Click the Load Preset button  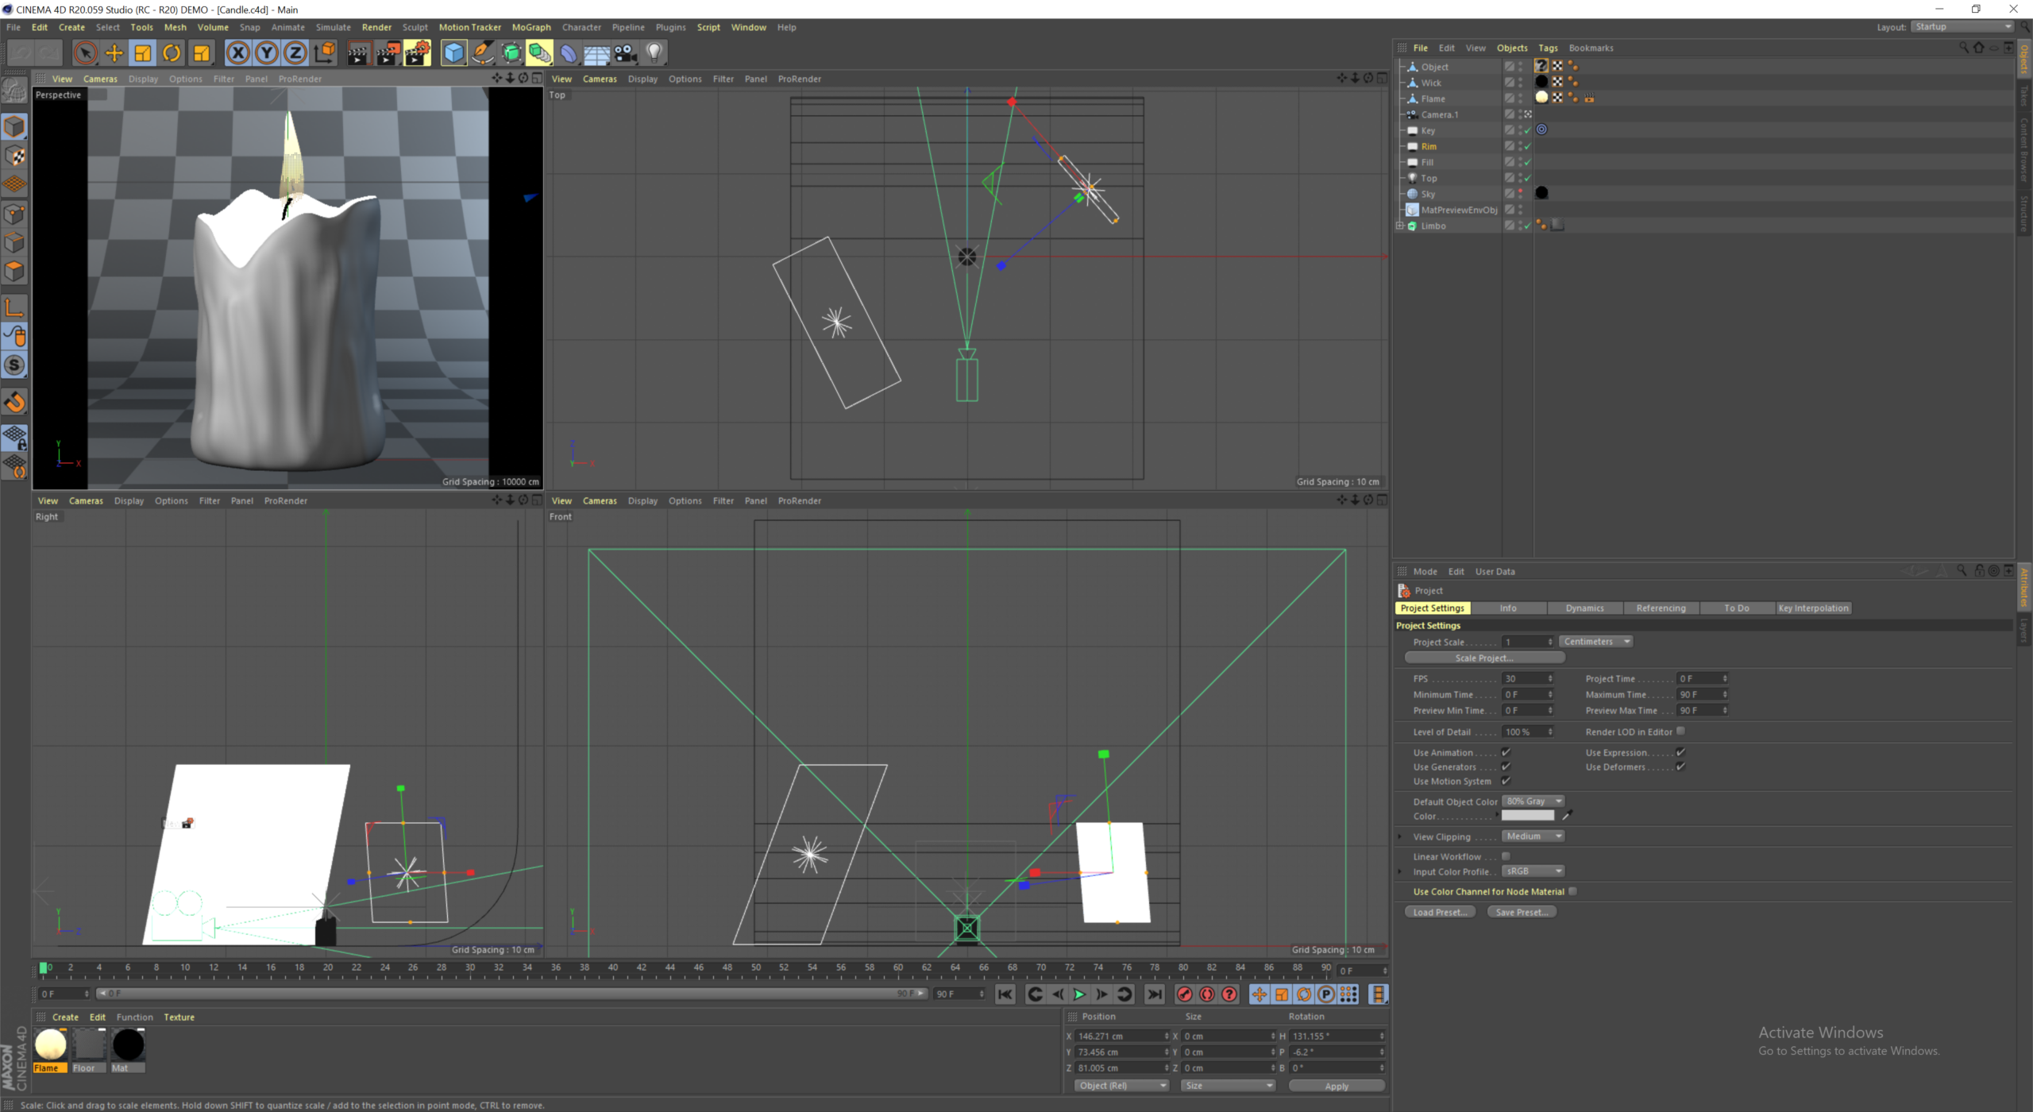coord(1440,911)
